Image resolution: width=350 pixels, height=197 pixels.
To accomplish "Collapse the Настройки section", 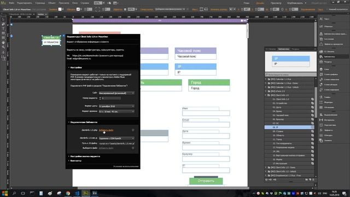I will tap(69, 67).
